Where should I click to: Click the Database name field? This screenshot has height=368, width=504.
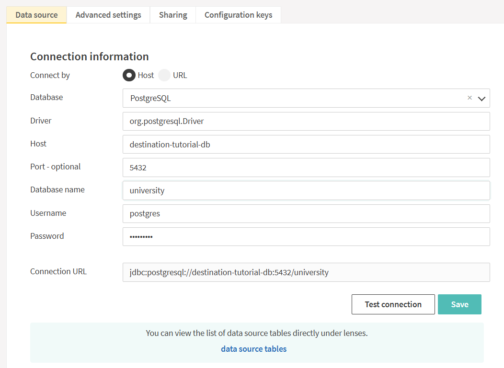click(306, 190)
